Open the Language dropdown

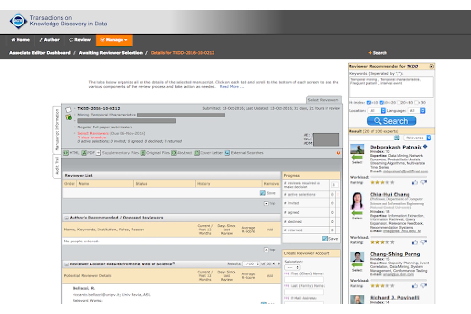pyautogui.click(x=416, y=111)
